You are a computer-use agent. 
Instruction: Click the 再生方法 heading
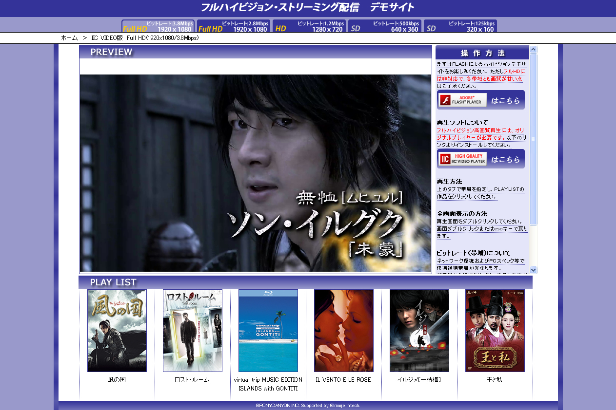449,181
